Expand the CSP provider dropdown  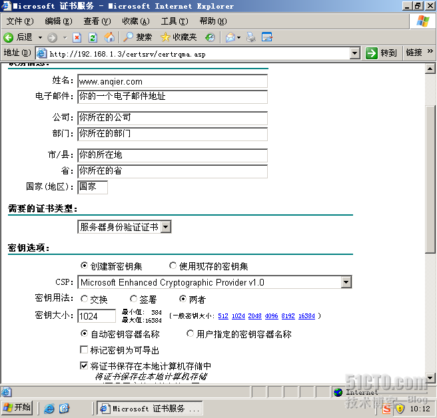pos(346,282)
